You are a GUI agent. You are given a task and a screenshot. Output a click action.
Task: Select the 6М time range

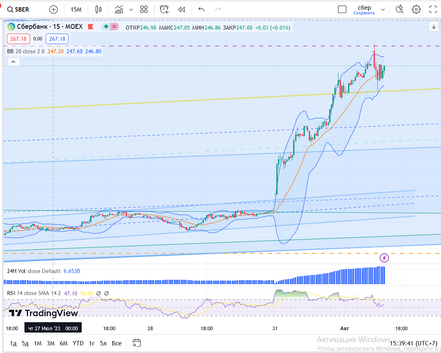64,343
